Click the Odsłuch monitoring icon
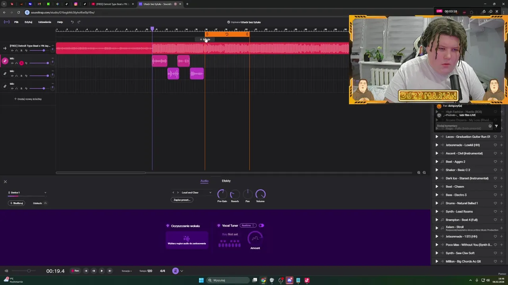This screenshot has height=285, width=508. click(x=45, y=203)
